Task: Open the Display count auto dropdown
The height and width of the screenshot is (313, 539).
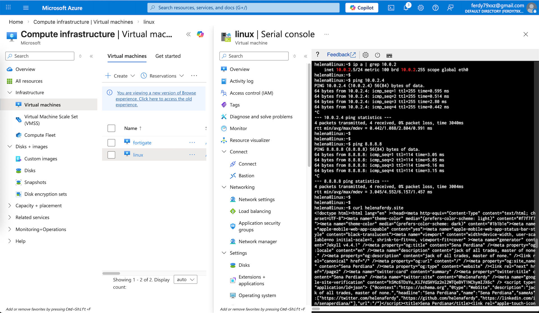Action: tap(185, 280)
